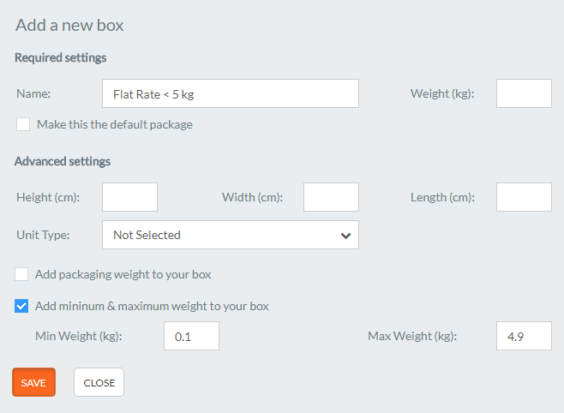Check Make this the default package
This screenshot has width=564, height=413.
(23, 124)
